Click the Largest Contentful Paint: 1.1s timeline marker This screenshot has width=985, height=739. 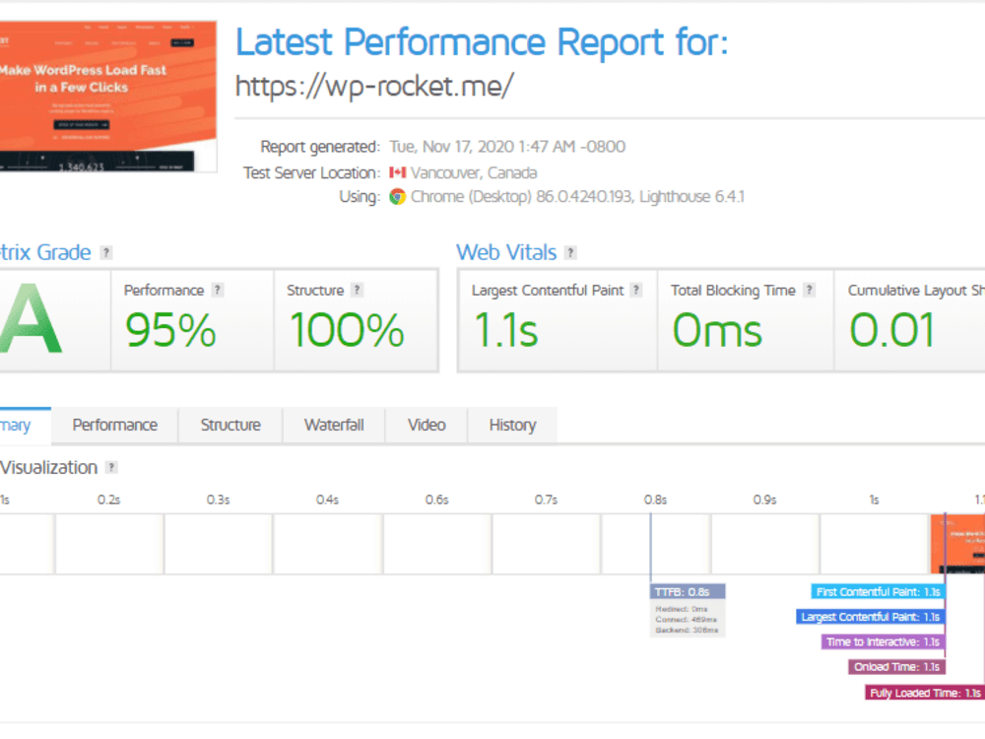pyautogui.click(x=870, y=617)
